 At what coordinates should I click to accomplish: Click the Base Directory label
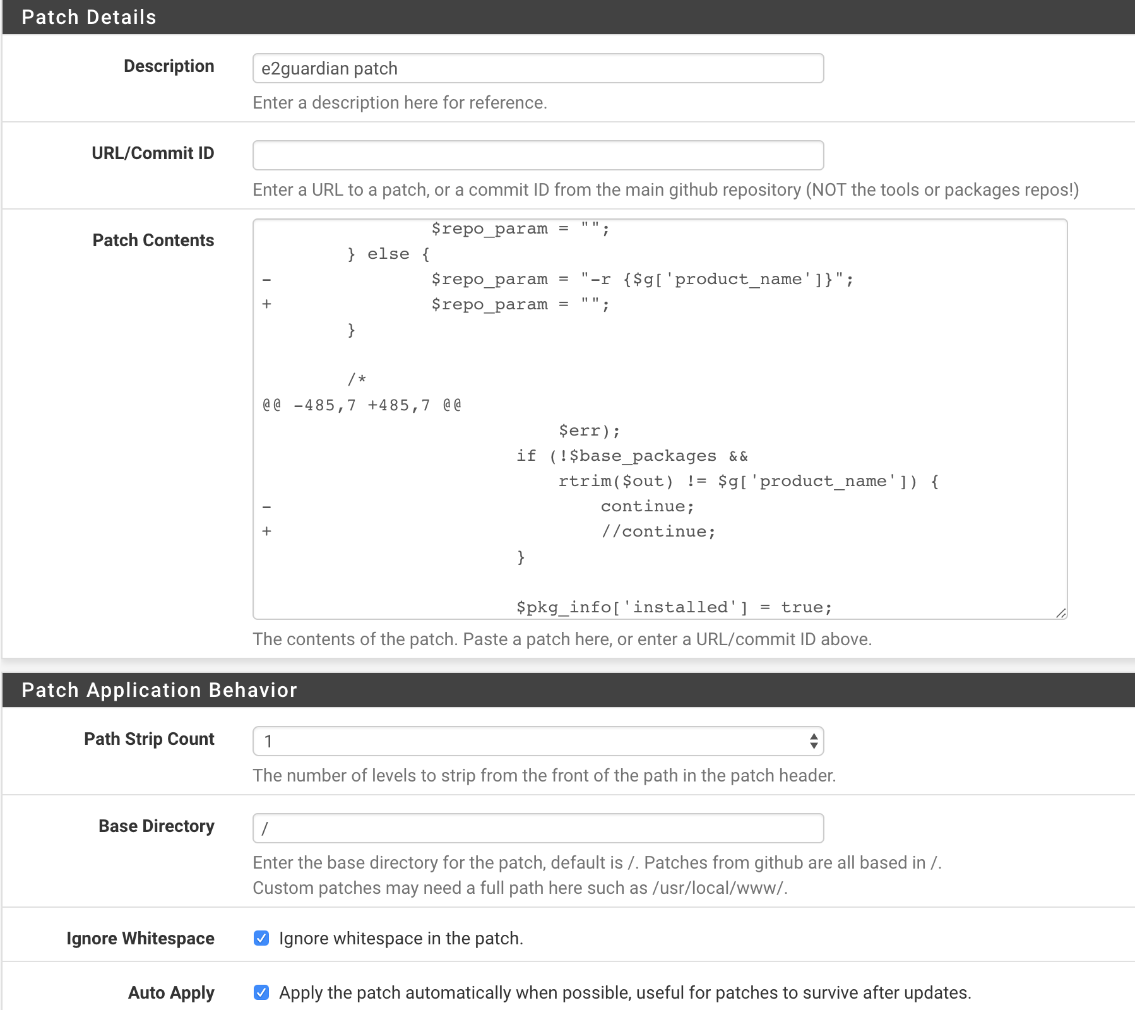[156, 826]
